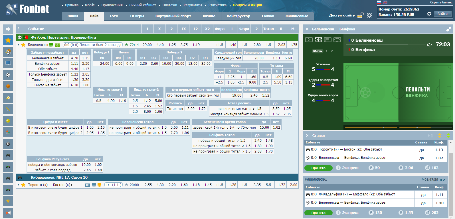Expand all bets with green arrows
Screen dimensions: 455x219
tap(448, 135)
